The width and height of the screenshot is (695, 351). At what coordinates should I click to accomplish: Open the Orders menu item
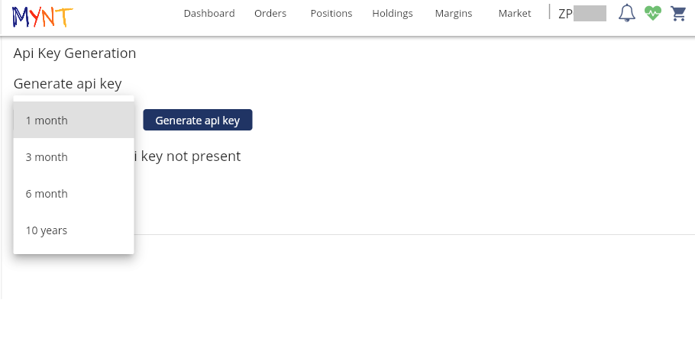tap(270, 13)
